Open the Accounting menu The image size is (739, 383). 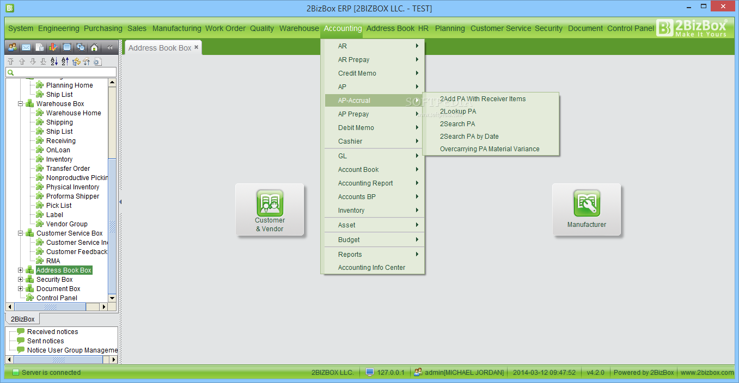pos(343,28)
